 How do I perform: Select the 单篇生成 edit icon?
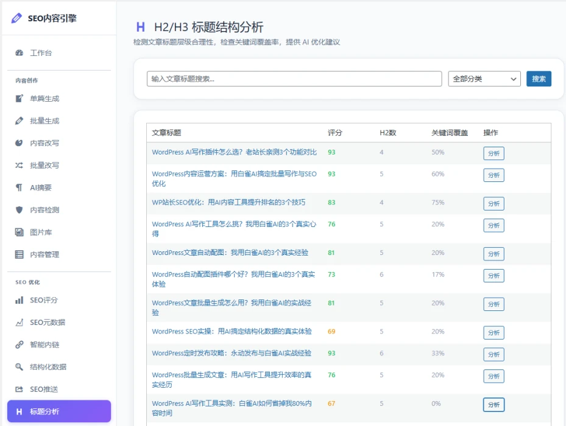coord(19,99)
